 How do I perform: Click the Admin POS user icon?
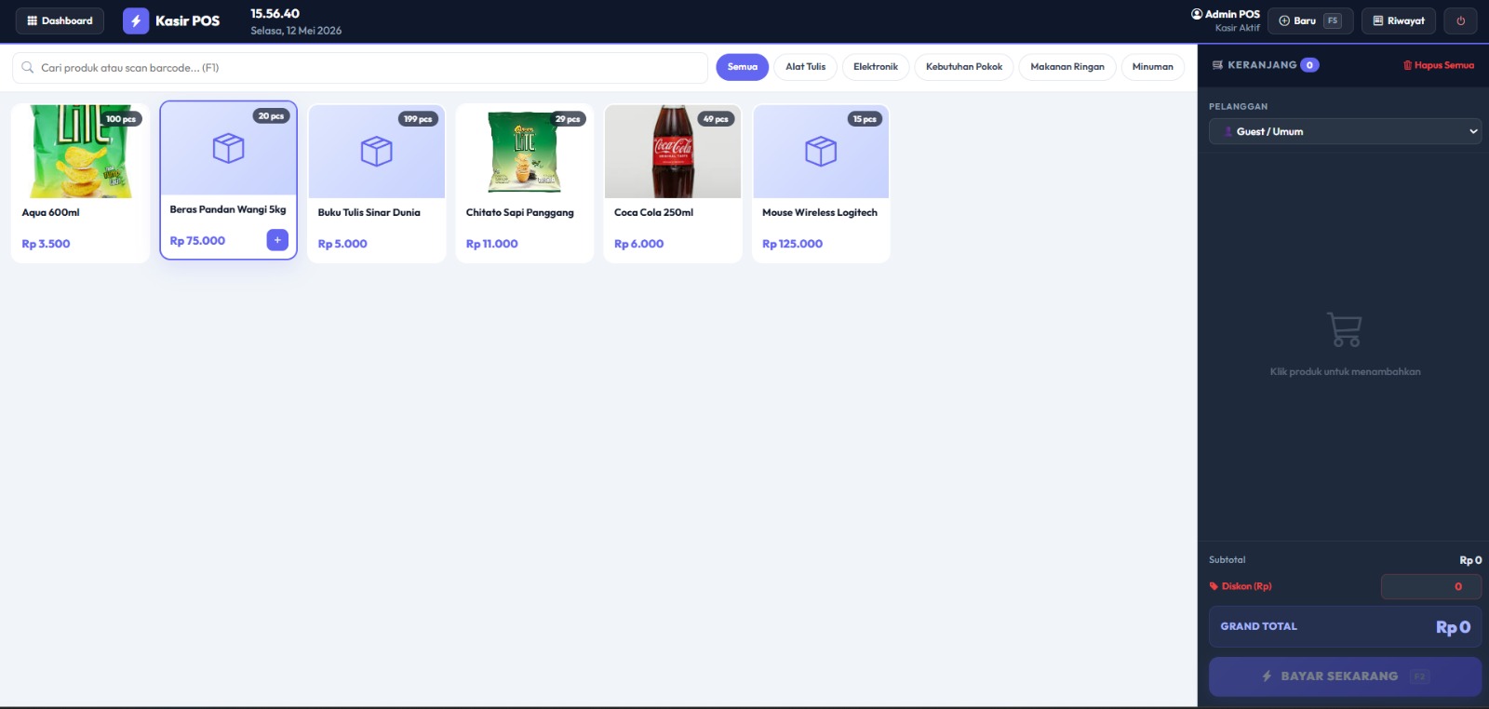[x=1197, y=14]
